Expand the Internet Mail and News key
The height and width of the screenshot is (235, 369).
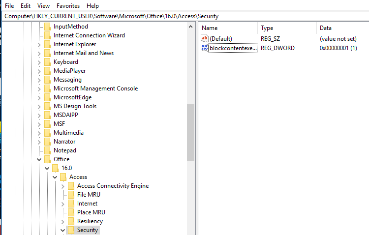coord(39,54)
